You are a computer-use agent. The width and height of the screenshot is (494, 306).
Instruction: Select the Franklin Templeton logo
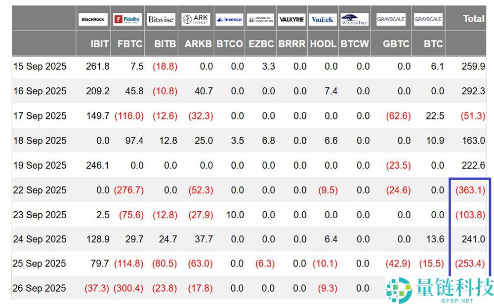point(261,19)
